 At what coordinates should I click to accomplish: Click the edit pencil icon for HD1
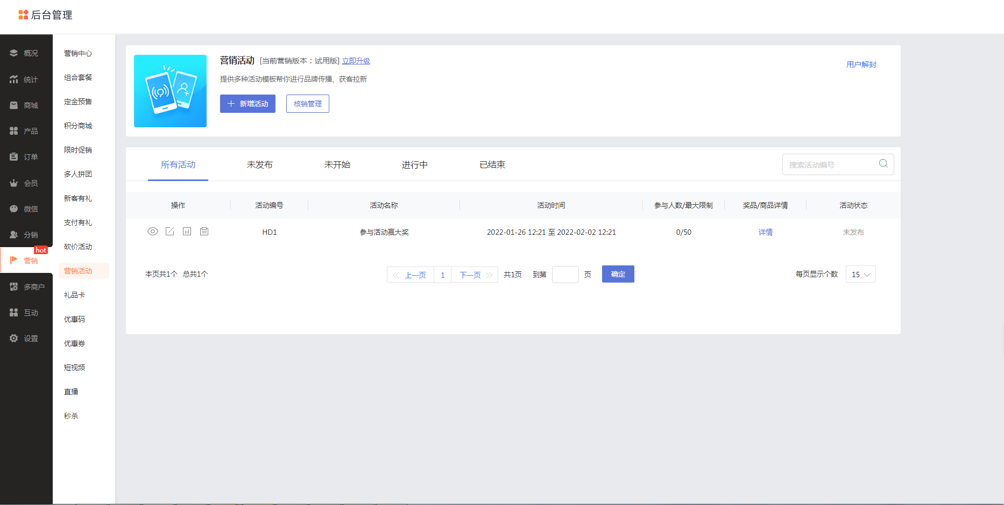(170, 232)
